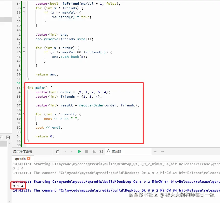Zoom out the output text with the minus icon
The width and height of the screenshot is (220, 203).
[162, 151]
